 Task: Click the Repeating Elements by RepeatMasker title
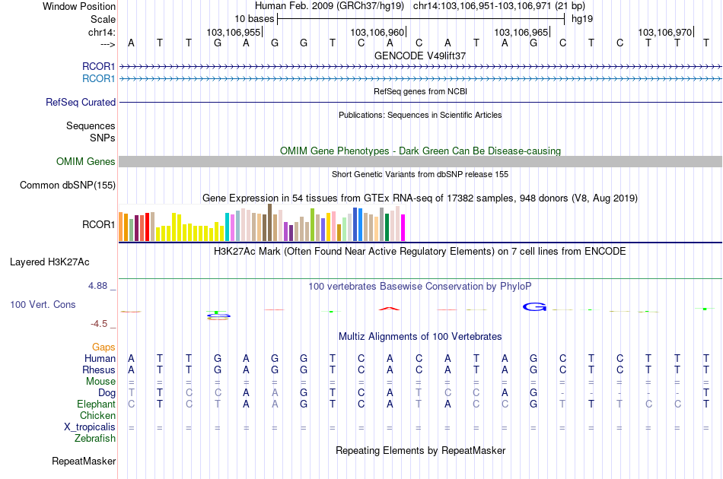tap(421, 450)
